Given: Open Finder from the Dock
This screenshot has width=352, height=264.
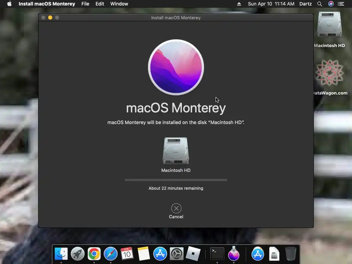Looking at the screenshot, I should click(61, 254).
